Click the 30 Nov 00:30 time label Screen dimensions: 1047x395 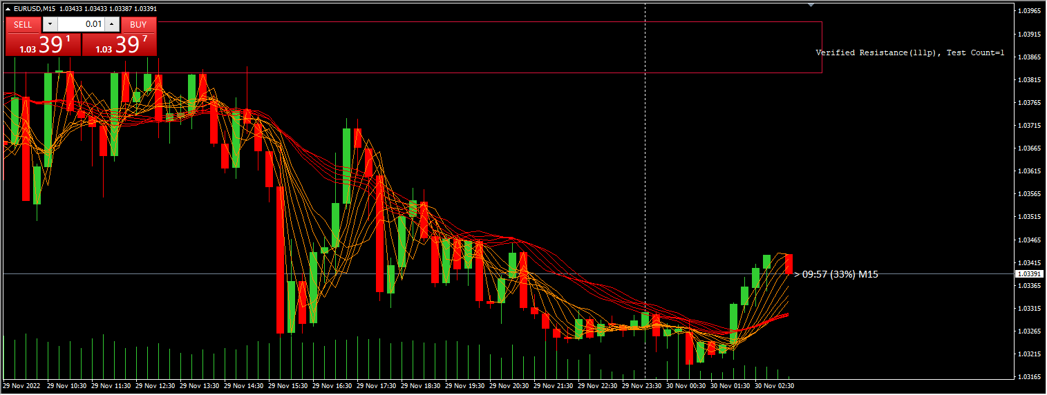pos(686,386)
